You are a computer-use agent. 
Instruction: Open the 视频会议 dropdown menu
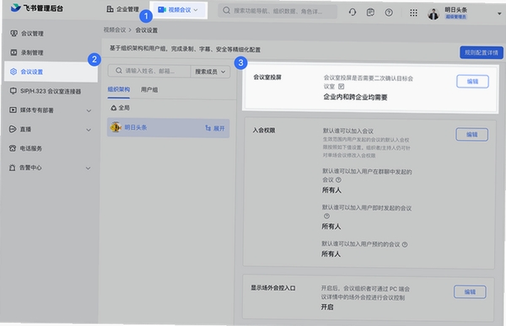(178, 10)
